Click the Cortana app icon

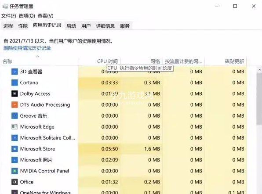pos(15,83)
